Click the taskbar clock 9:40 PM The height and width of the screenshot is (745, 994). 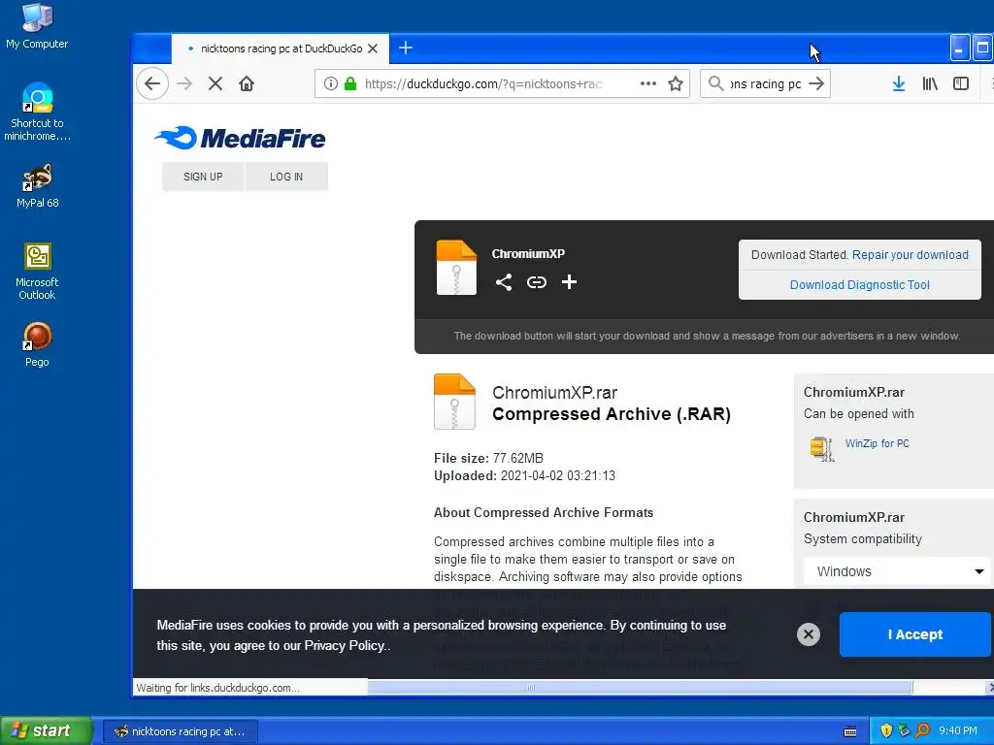tap(958, 730)
